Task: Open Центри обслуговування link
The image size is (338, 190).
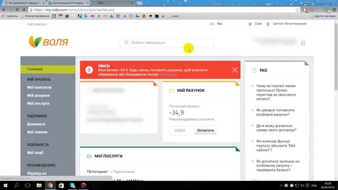Action: pos(289,24)
